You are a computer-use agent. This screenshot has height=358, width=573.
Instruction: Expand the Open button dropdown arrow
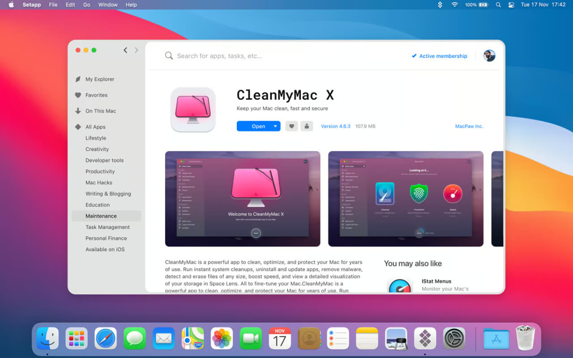pyautogui.click(x=275, y=126)
